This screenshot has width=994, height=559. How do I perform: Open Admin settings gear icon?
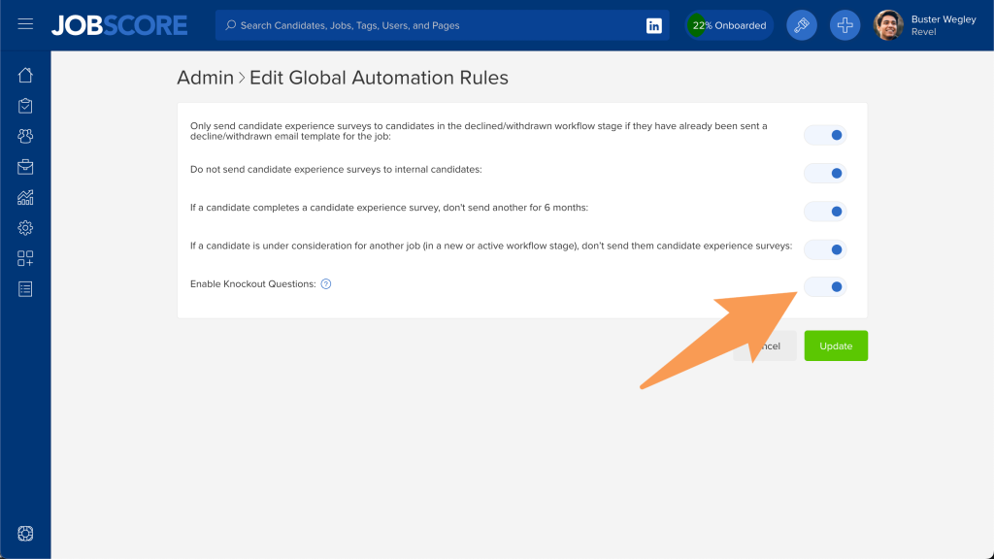click(x=25, y=228)
